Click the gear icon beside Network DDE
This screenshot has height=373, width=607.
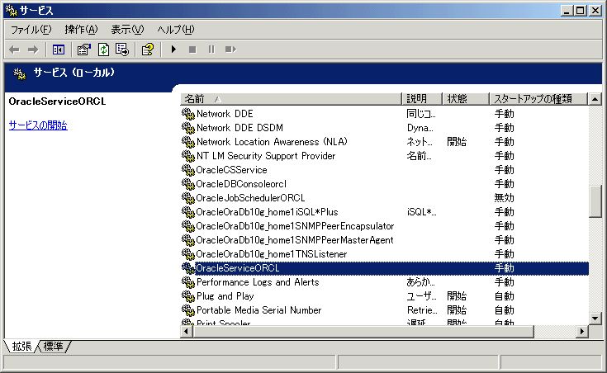point(187,114)
